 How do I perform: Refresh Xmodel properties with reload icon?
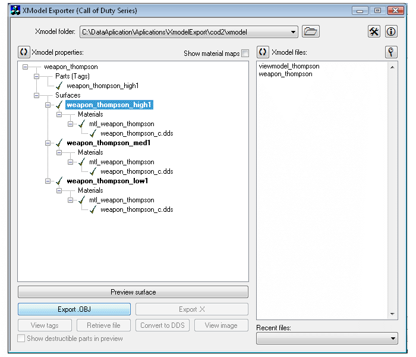coord(24,52)
